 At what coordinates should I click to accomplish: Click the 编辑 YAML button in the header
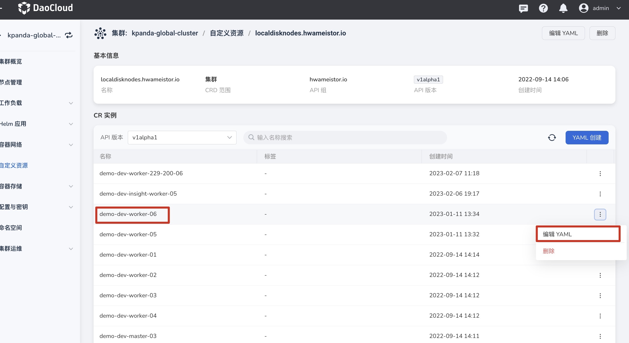pyautogui.click(x=563, y=33)
